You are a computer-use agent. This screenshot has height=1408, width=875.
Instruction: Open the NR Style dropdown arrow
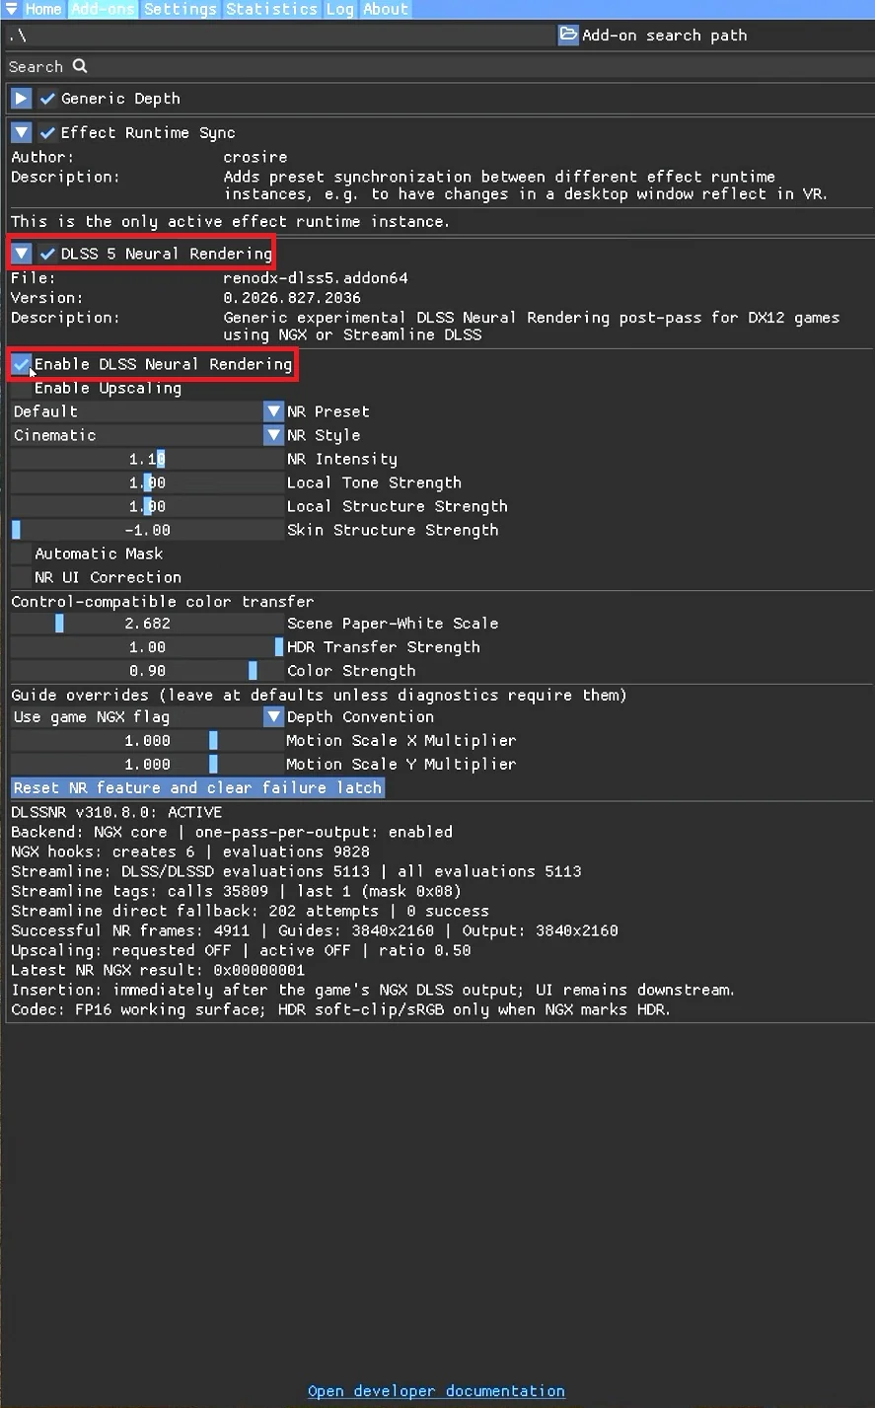tap(274, 435)
